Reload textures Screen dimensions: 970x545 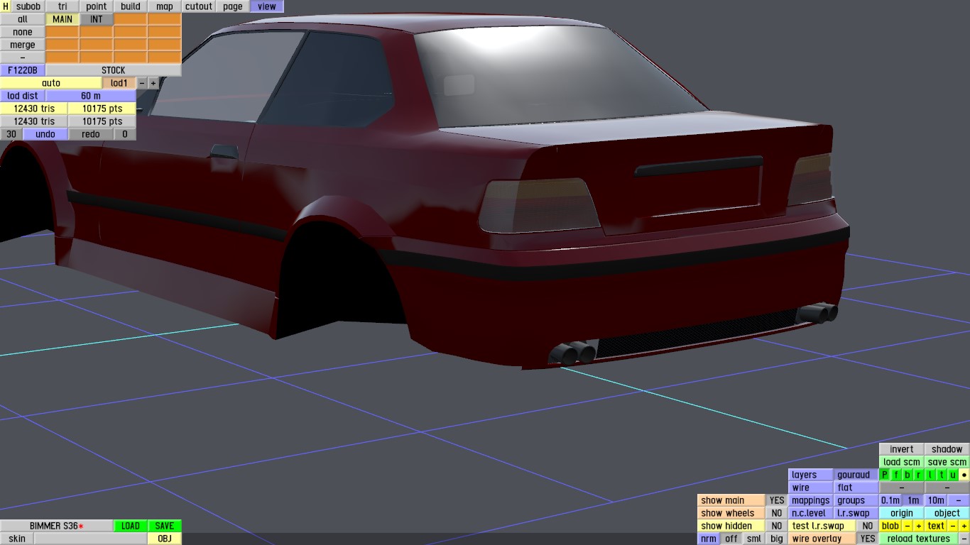(x=919, y=539)
